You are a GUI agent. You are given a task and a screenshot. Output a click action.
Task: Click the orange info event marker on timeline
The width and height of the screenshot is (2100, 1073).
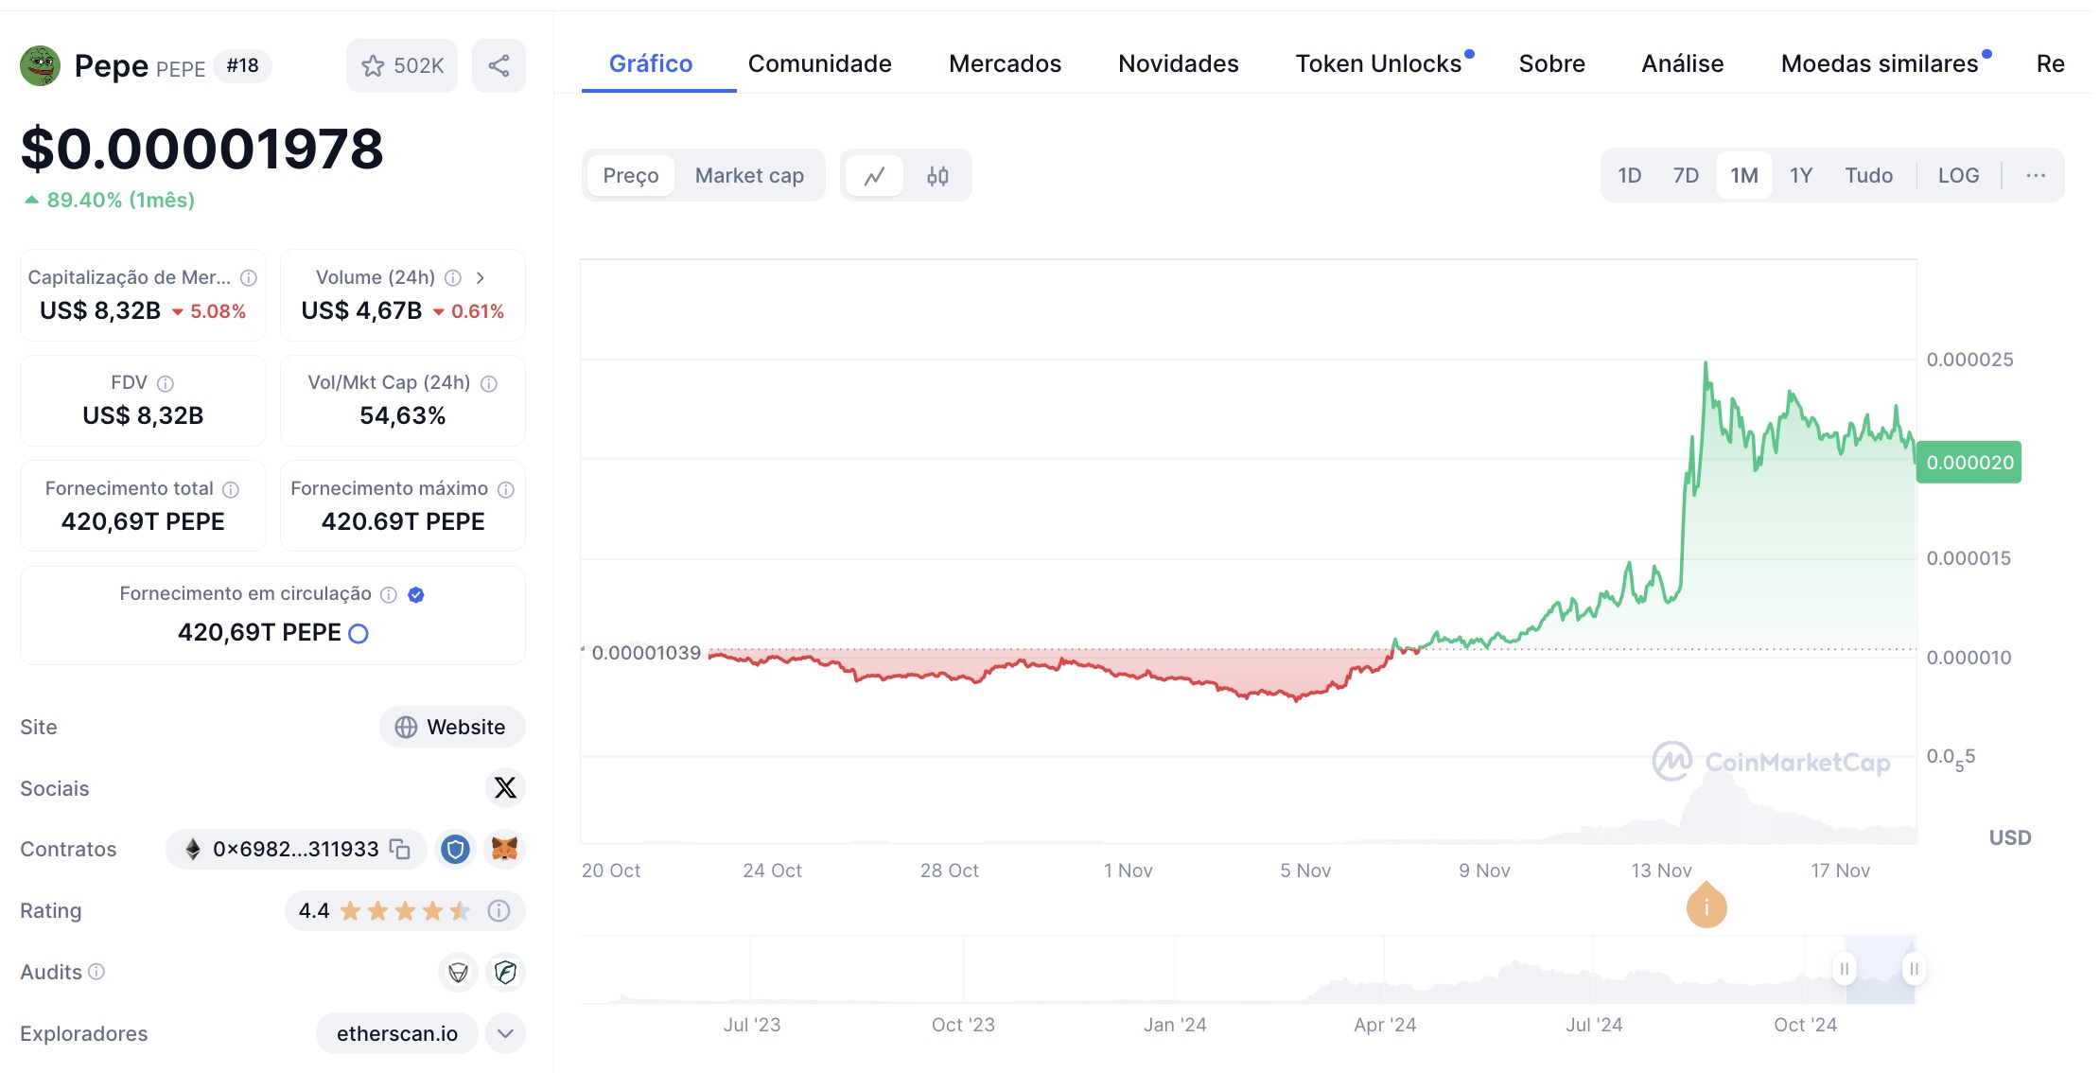(x=1706, y=906)
